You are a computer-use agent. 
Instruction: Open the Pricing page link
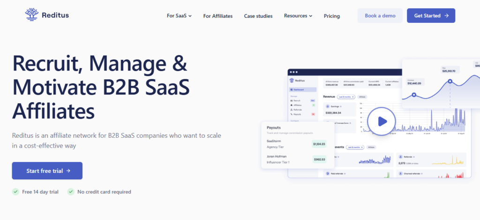click(331, 16)
